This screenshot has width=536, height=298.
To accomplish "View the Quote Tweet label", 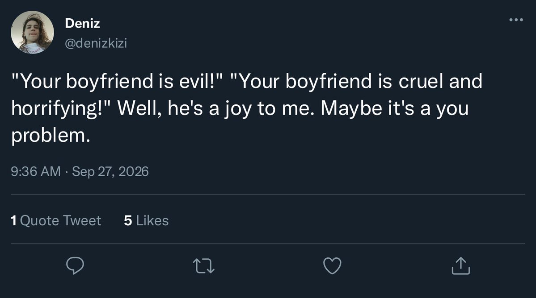I will click(x=60, y=221).
